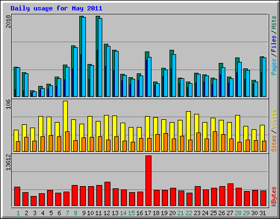
Task: Select the light blue files bar for day 31
Action: [264, 77]
